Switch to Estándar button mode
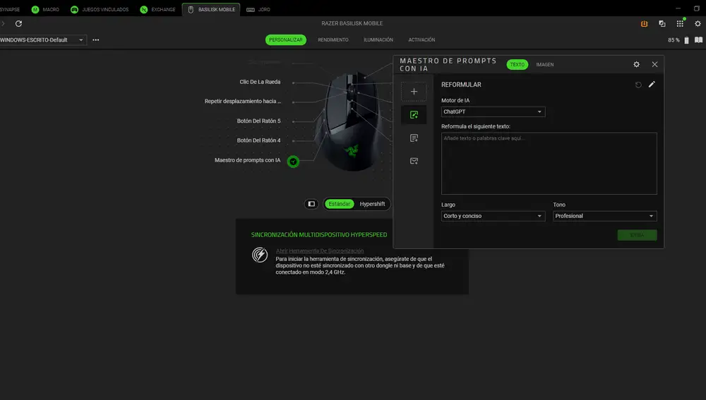The image size is (706, 400). pos(339,204)
